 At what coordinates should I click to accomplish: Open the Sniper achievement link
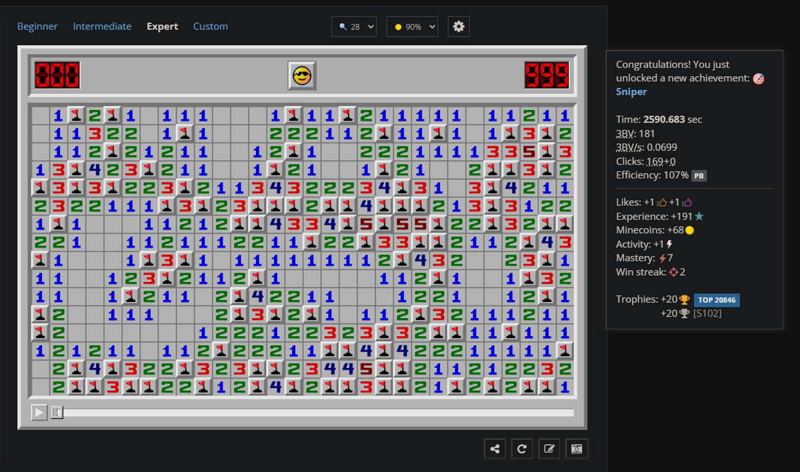(631, 91)
